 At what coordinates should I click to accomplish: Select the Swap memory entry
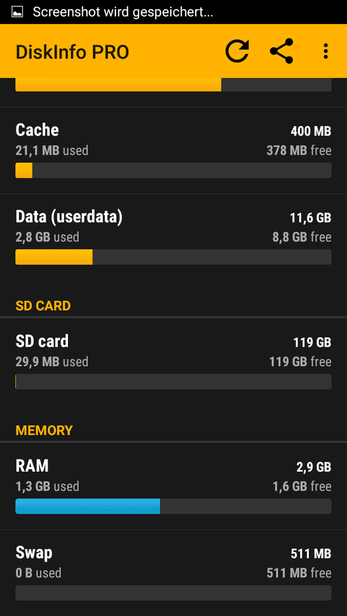pos(173,573)
